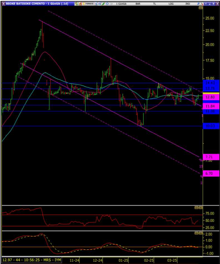Click the status bar showing 12.97 - 44
The height and width of the screenshot is (264, 220).
[x=32, y=260]
